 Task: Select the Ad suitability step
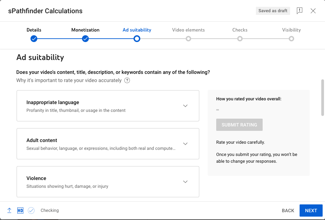point(137,30)
